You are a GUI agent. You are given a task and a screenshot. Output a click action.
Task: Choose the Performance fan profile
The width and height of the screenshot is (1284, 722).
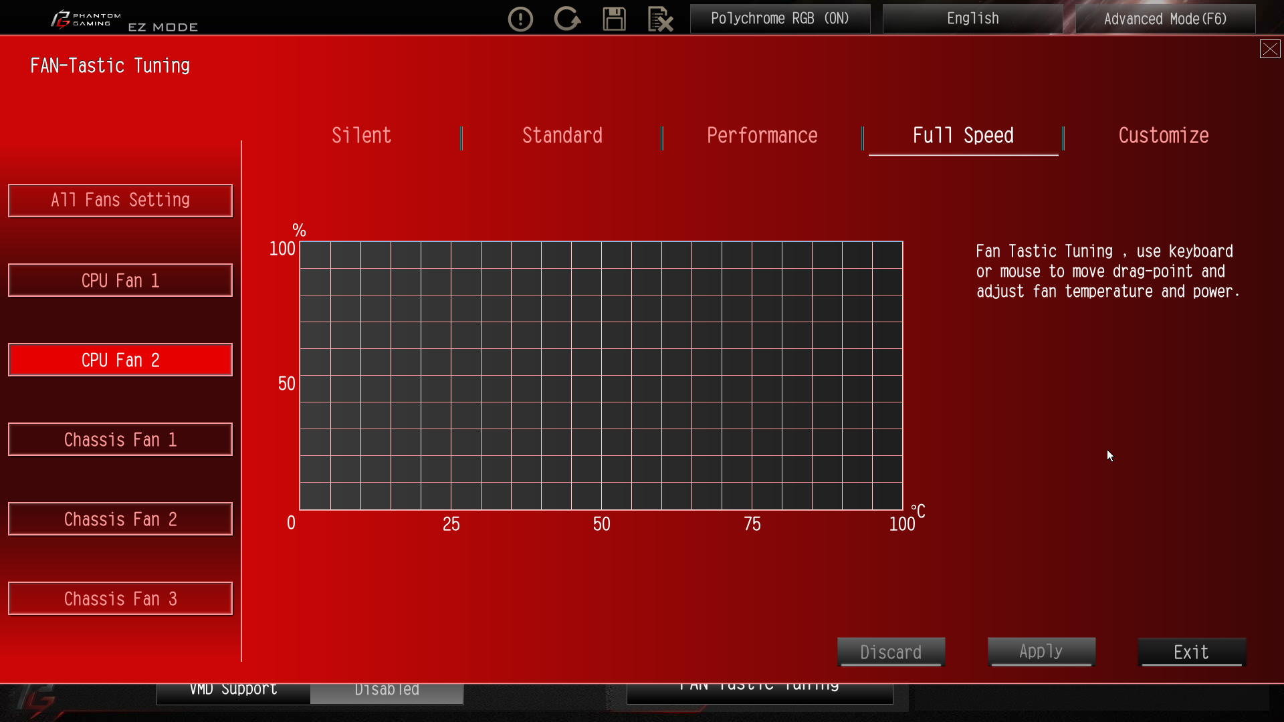click(762, 136)
